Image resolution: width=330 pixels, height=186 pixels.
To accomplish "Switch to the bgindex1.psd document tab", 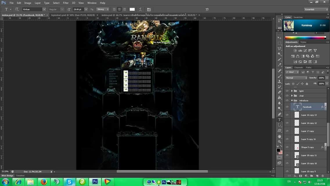I will pos(73,15).
